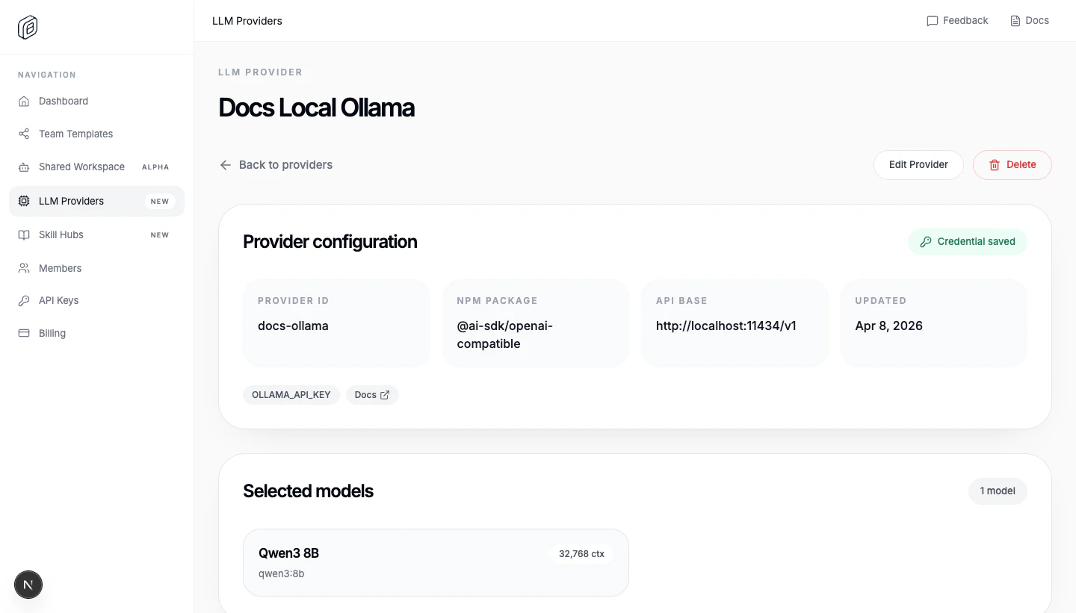This screenshot has width=1076, height=613.
Task: Click the Team Templates share icon
Action: click(x=23, y=134)
